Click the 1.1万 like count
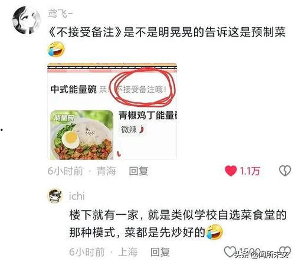Image resolution: width=295 pixels, height=265 pixels. pyautogui.click(x=250, y=171)
